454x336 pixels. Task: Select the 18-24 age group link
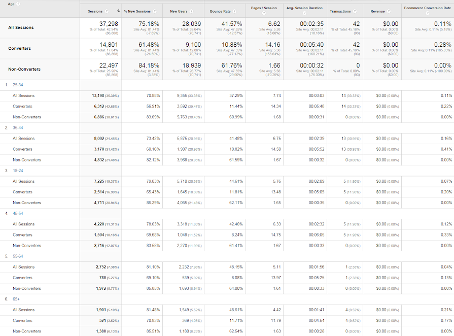(x=18, y=171)
